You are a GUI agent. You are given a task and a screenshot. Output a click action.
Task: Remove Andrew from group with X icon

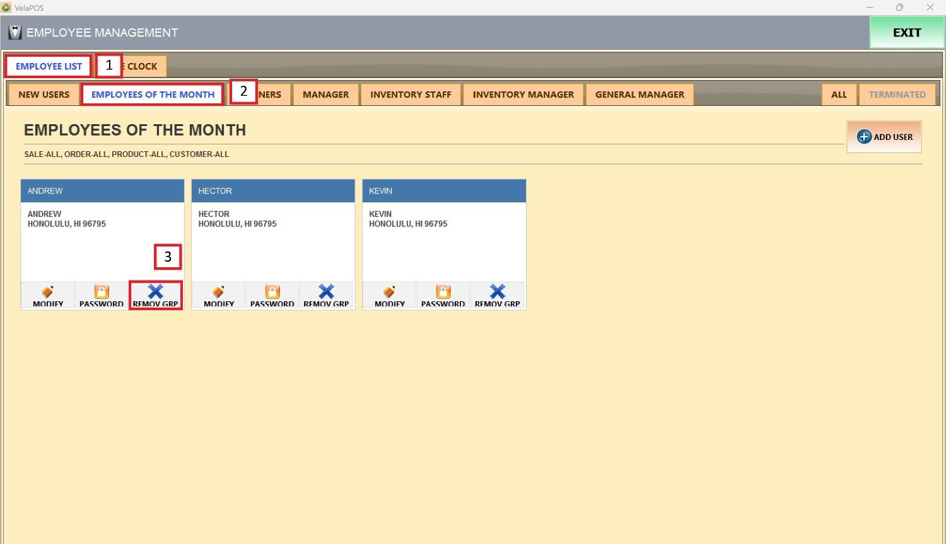tap(156, 292)
